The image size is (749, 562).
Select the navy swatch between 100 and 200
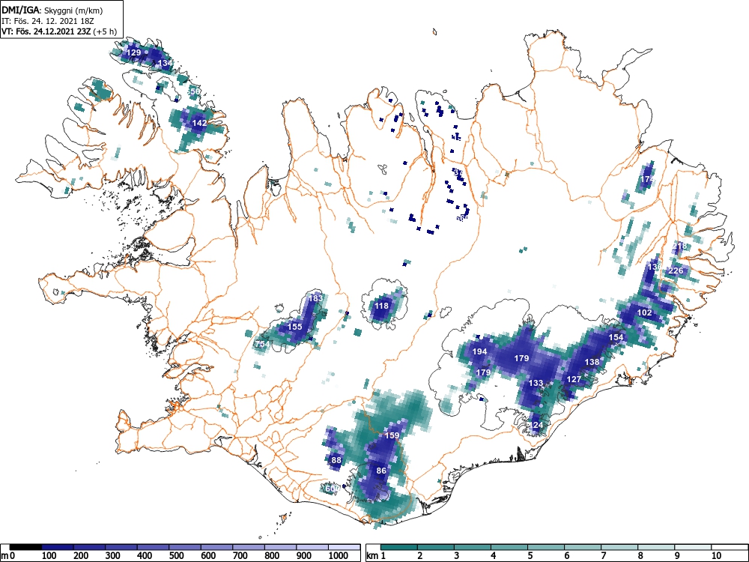pyautogui.click(x=58, y=547)
